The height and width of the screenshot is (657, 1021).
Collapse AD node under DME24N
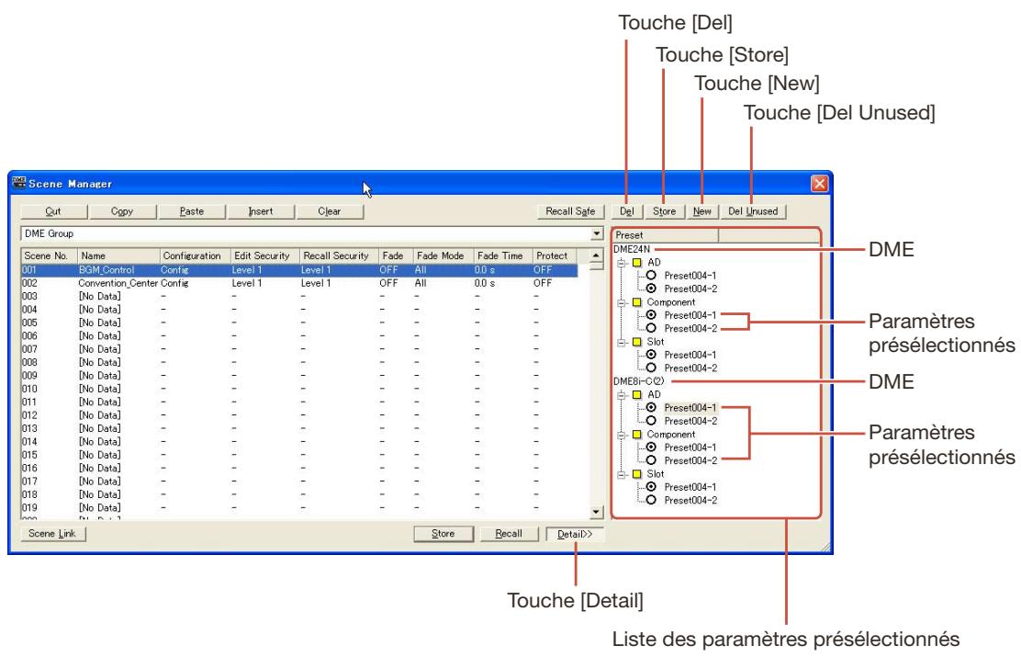tap(622, 263)
